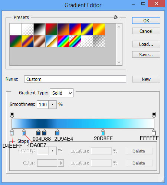Click the New button
Image resolution: width=167 pixels, height=185 pixels.
point(146,79)
